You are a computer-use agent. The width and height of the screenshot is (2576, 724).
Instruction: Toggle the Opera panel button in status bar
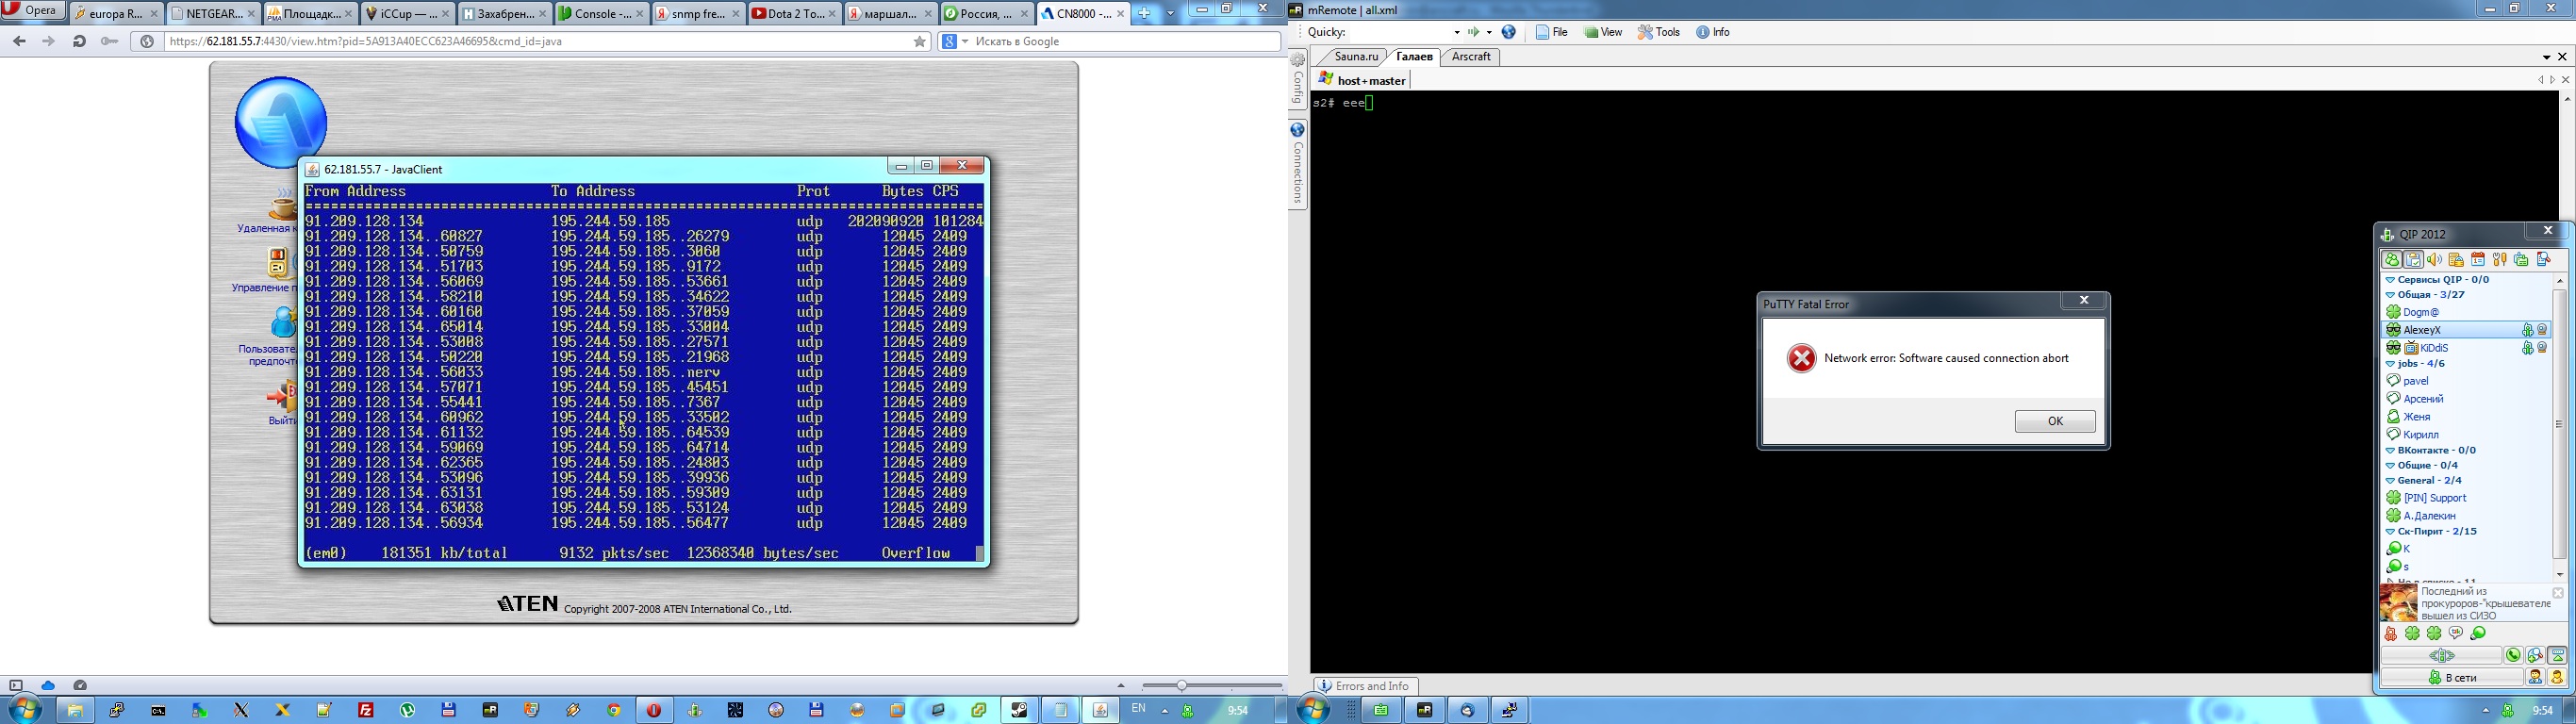(16, 685)
